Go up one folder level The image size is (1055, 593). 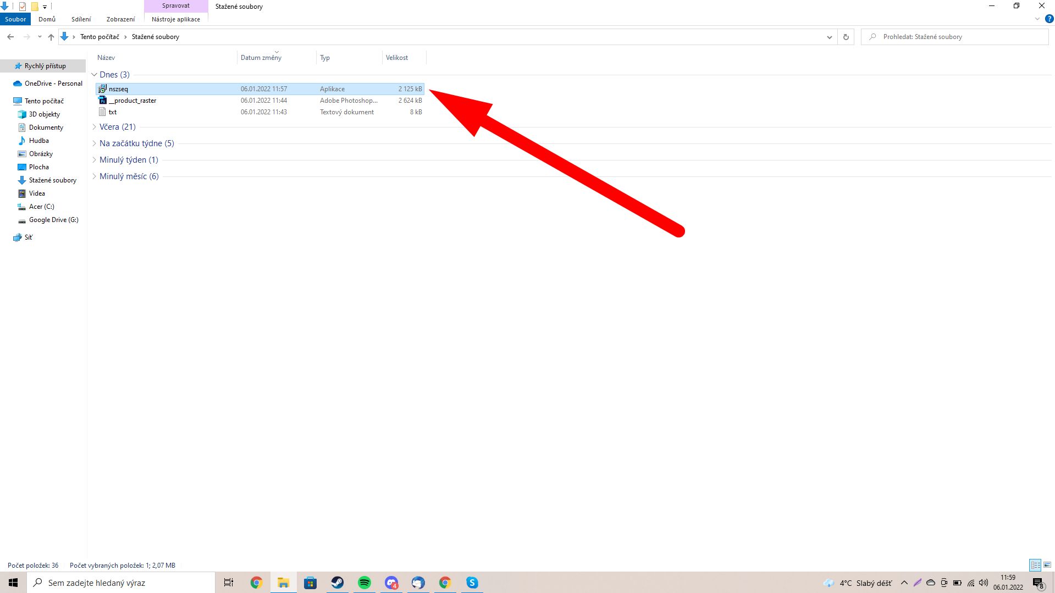click(x=51, y=37)
